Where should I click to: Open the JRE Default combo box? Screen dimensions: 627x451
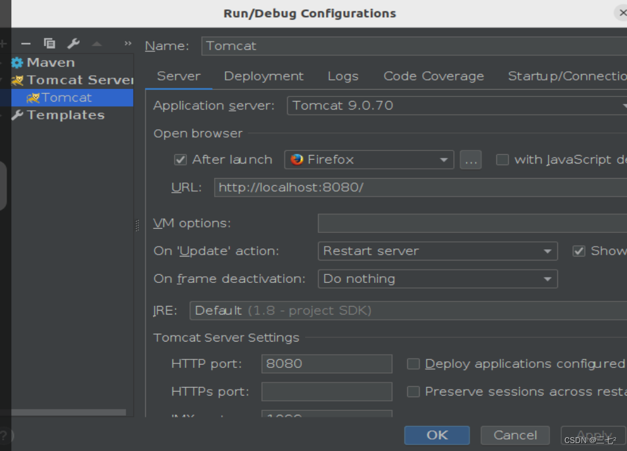click(408, 311)
